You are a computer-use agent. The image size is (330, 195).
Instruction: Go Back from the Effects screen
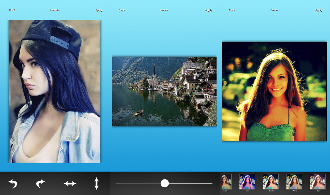[232, 10]
